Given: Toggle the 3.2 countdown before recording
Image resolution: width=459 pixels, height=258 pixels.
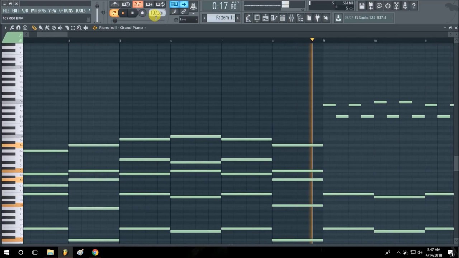Looking at the screenshot, I should click(138, 4).
